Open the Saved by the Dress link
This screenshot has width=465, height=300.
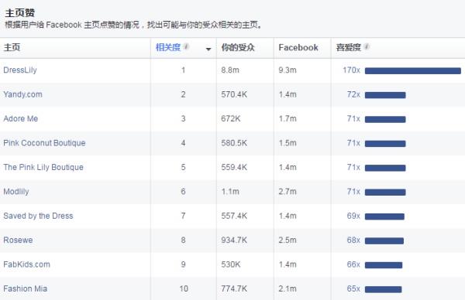[38, 216]
